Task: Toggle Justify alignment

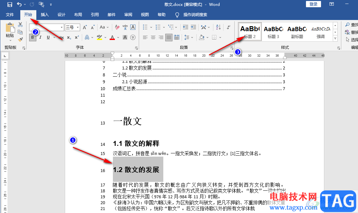Action: tap(169, 37)
